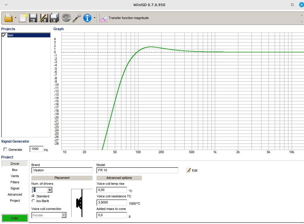Switch to the Advanced tab
304x224 pixels.
pos(15,194)
